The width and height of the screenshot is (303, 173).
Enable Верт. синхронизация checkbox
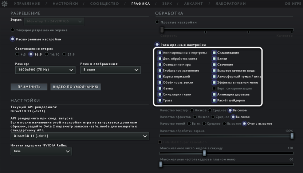point(215,88)
